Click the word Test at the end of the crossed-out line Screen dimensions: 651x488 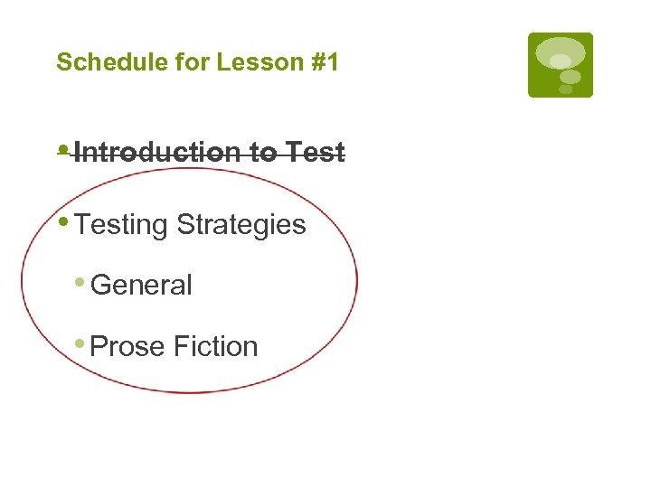(315, 153)
